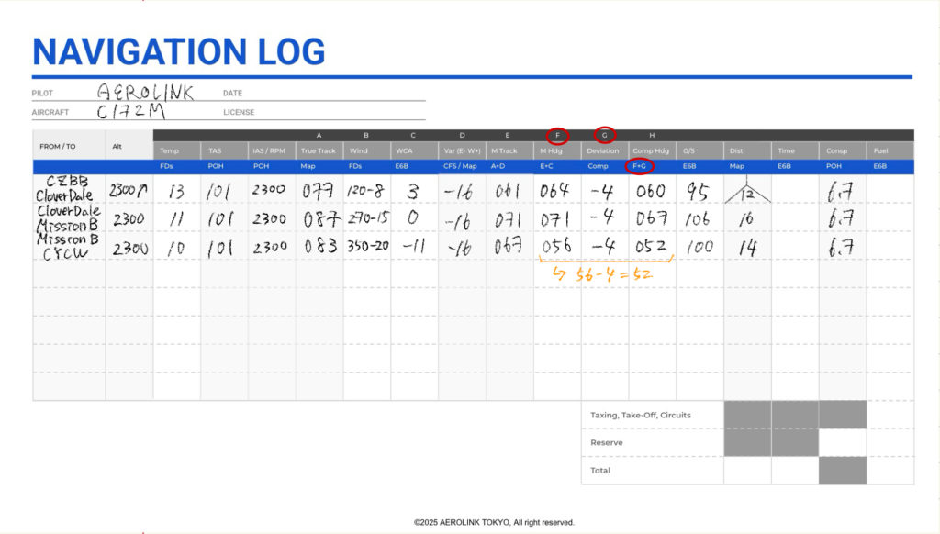
Task: Click the Taxiing, Take-Off, Circuits row label
Action: tap(640, 415)
